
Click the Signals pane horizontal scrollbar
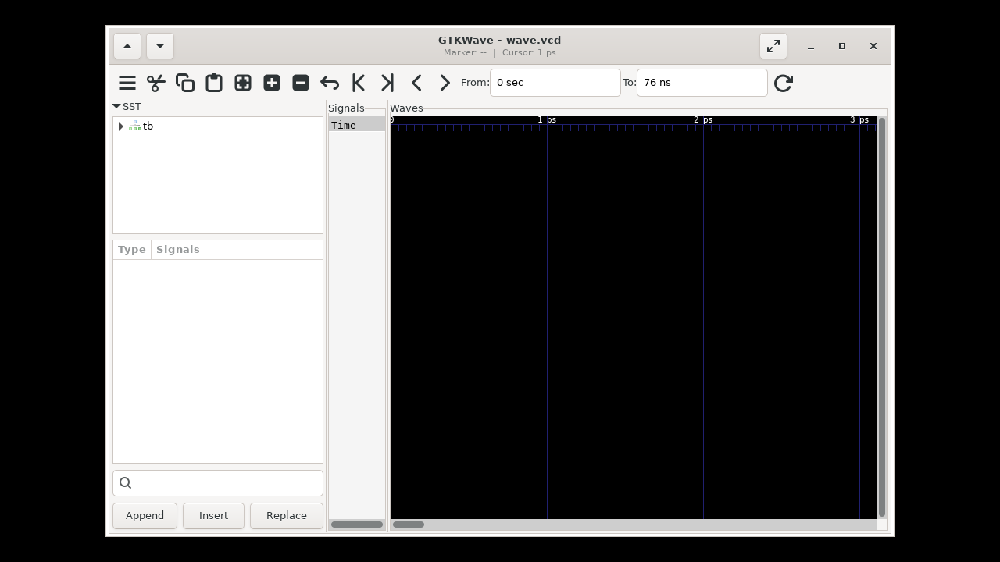tap(357, 525)
